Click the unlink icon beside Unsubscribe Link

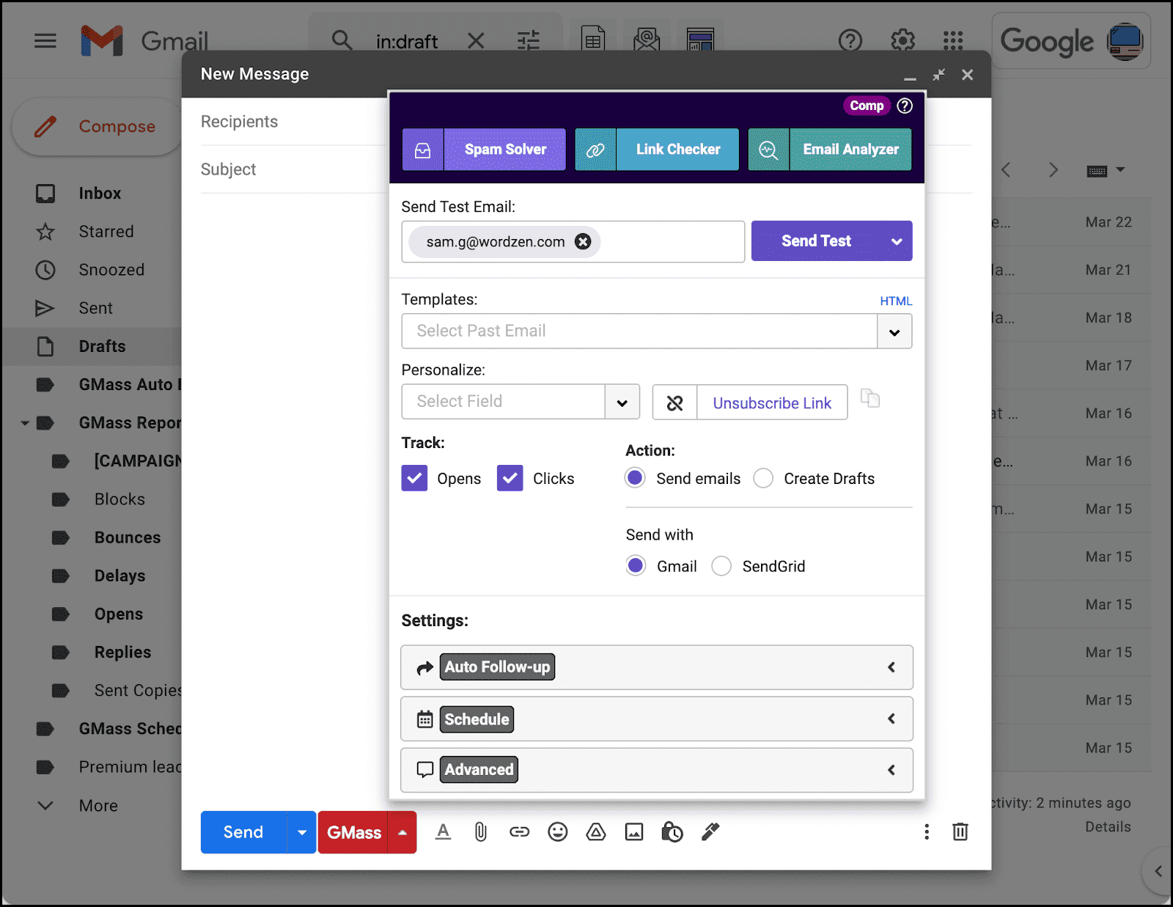674,402
